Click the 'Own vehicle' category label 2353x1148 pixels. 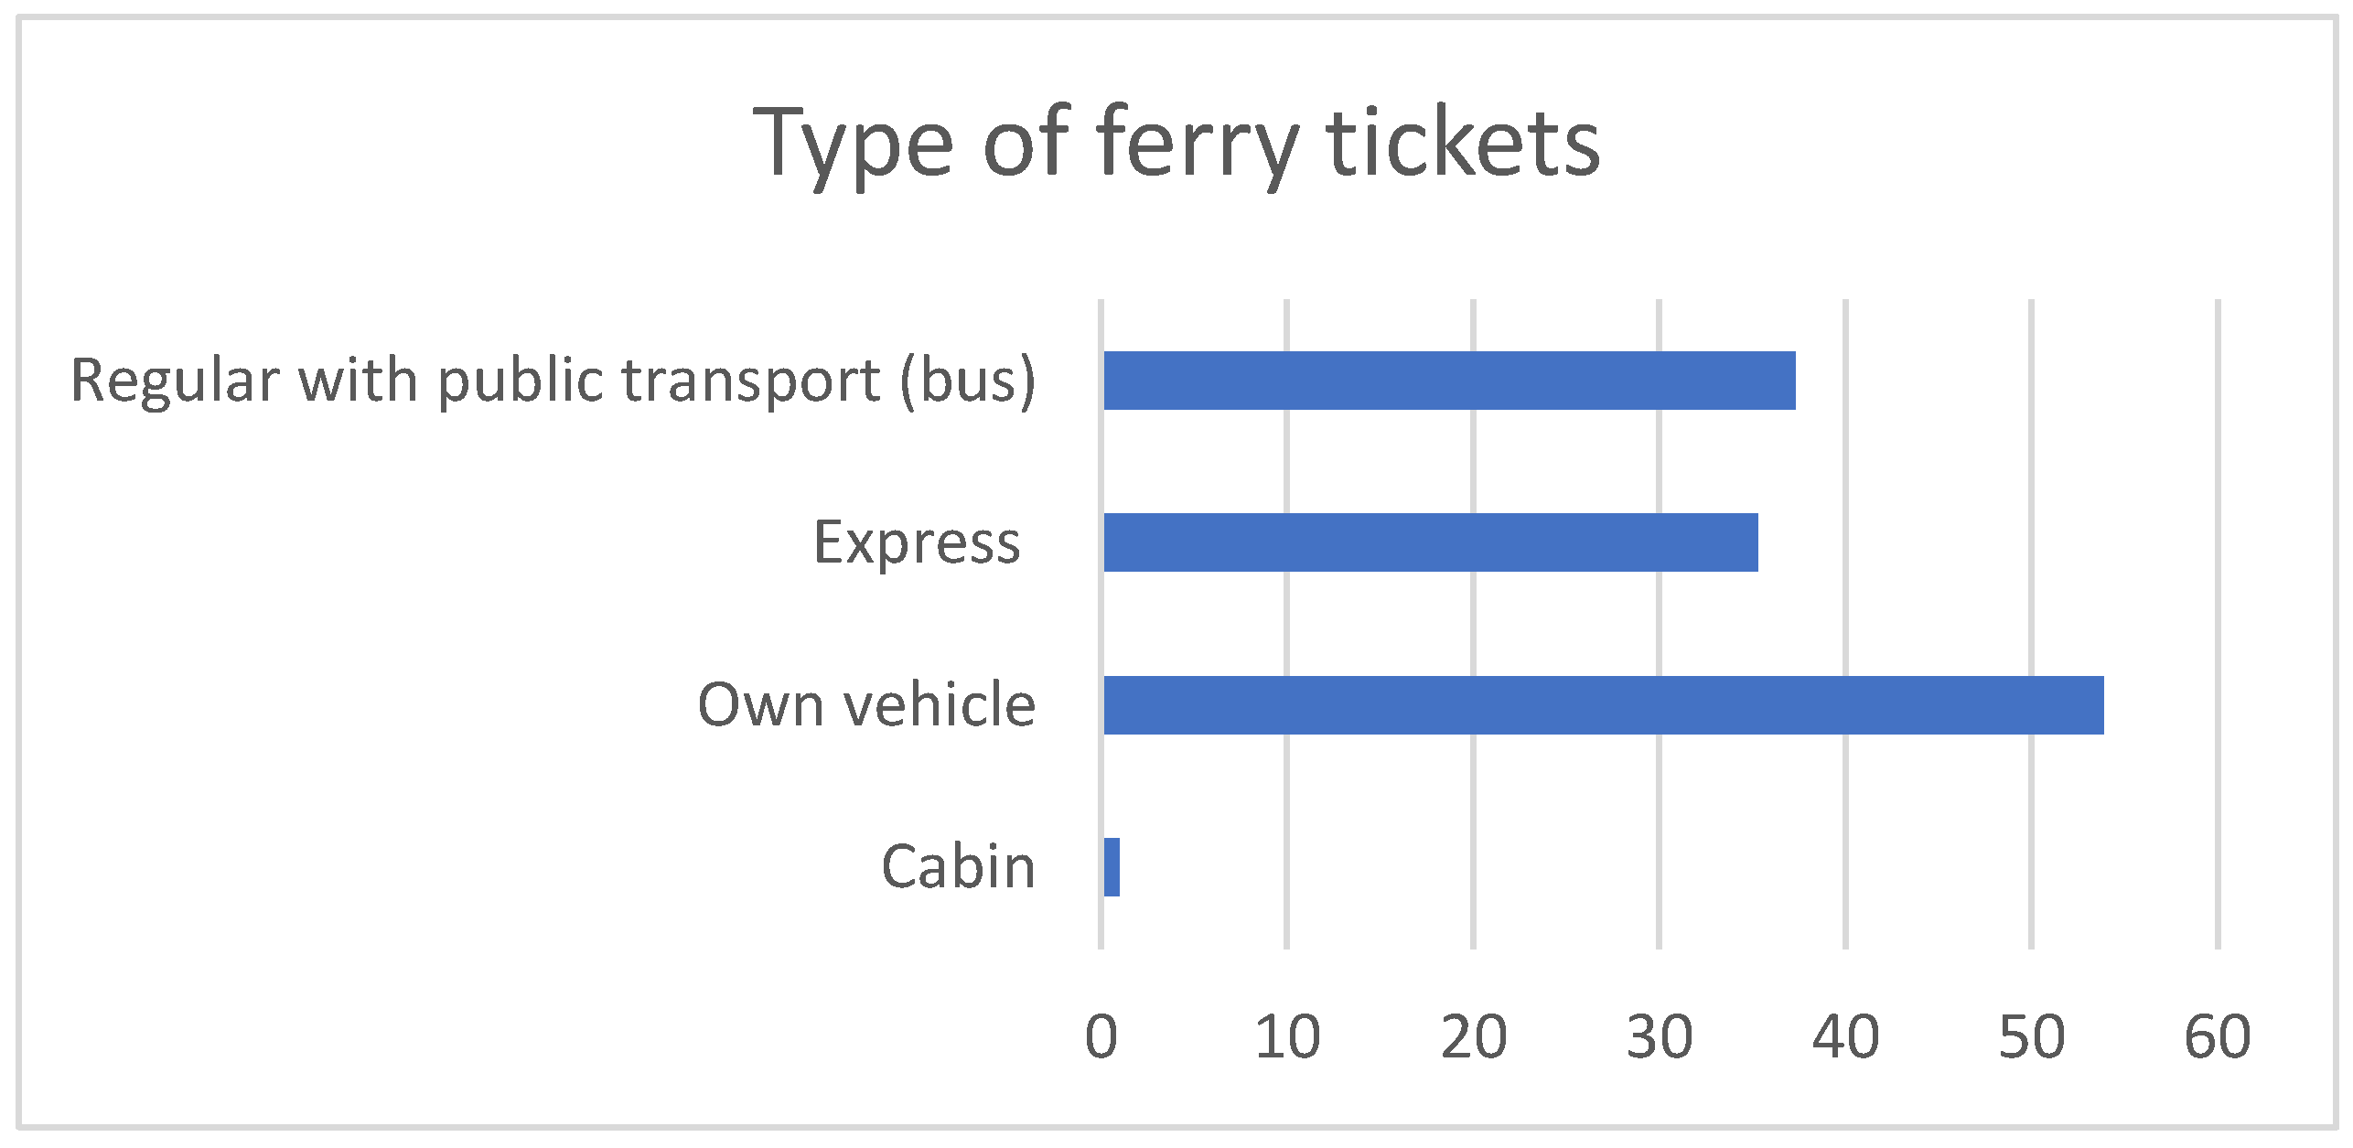pyautogui.click(x=866, y=704)
